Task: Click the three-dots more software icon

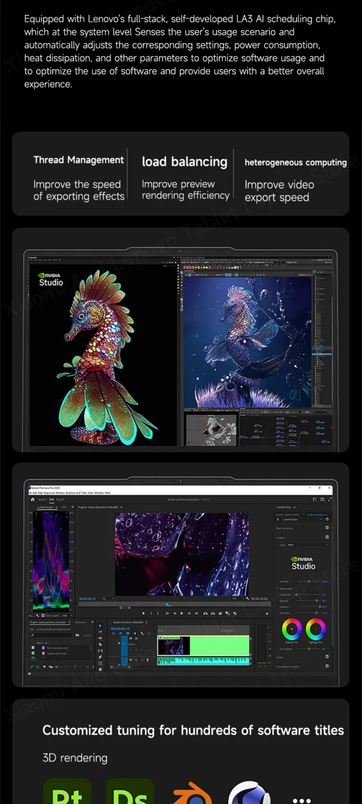Action: click(301, 801)
